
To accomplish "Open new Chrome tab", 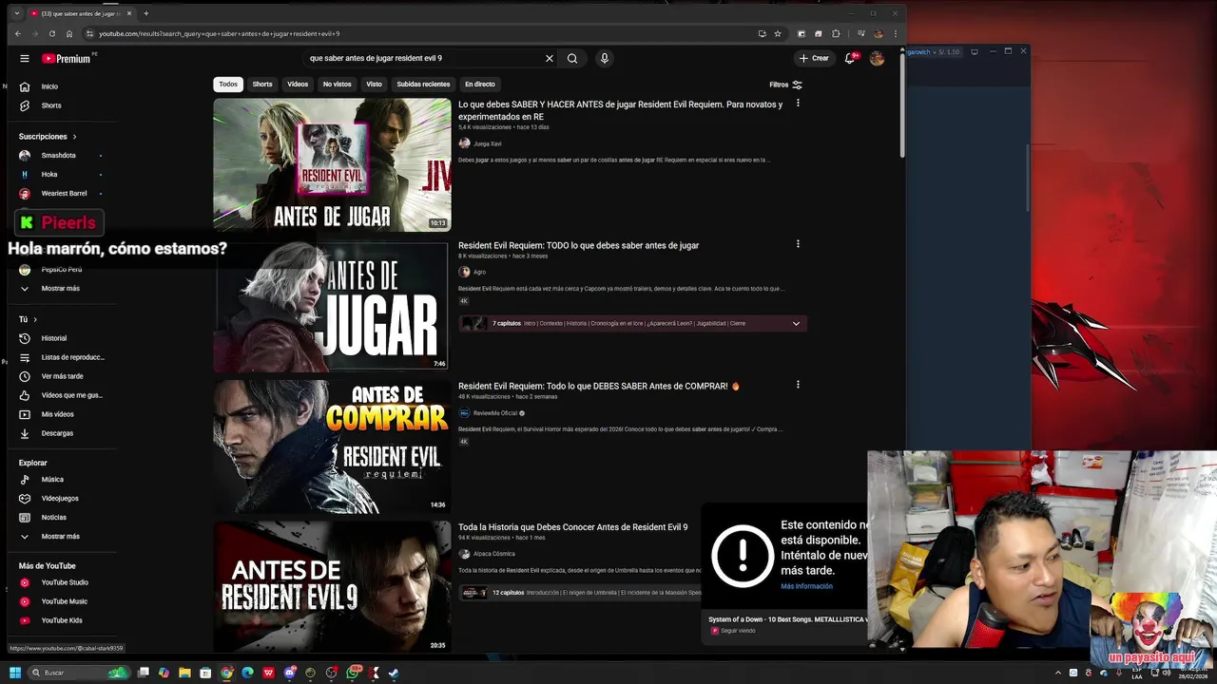I will coord(145,13).
